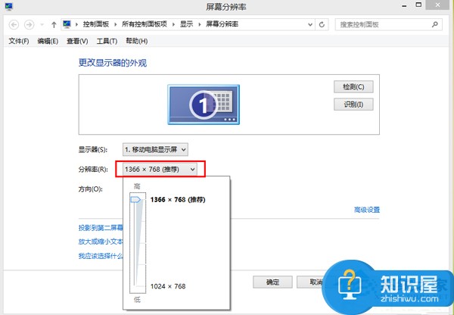Viewport: 454px width, 315px height.
Task: Expand breadcrumb arrow after 控制面板
Action: 116,25
